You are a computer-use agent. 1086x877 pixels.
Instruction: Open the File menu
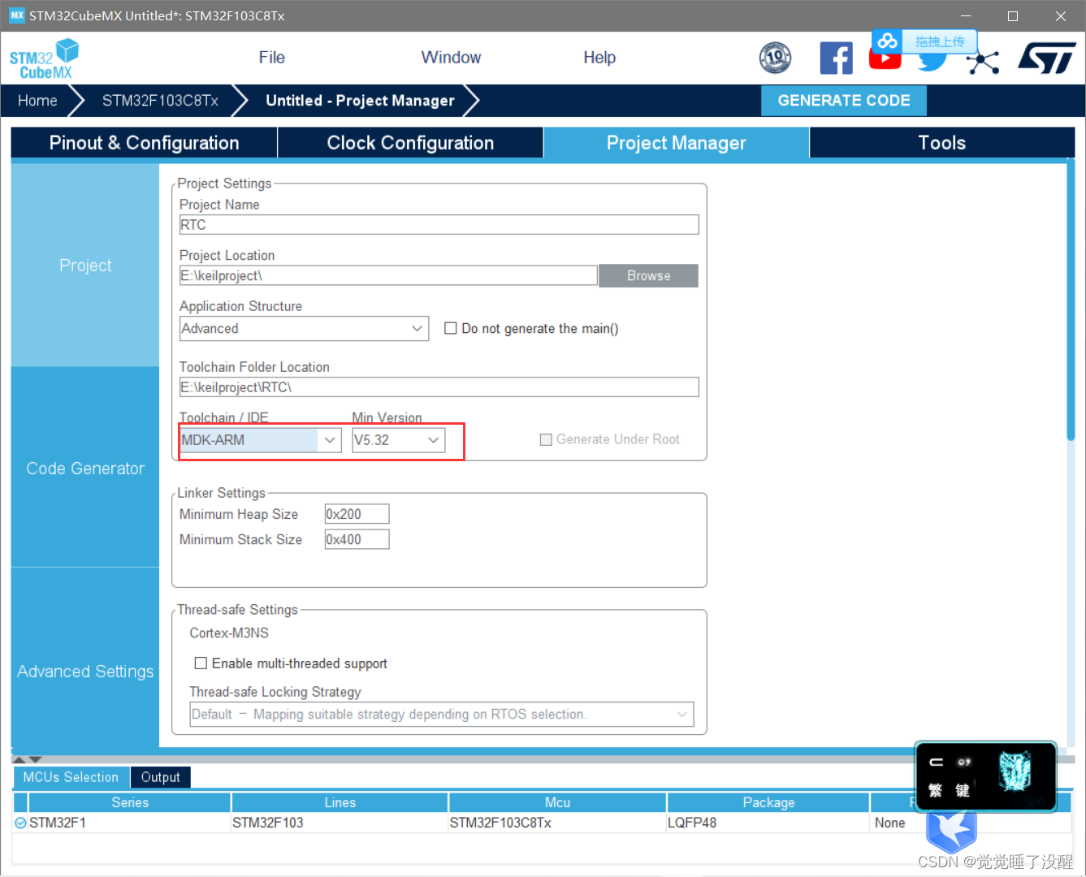(x=271, y=58)
